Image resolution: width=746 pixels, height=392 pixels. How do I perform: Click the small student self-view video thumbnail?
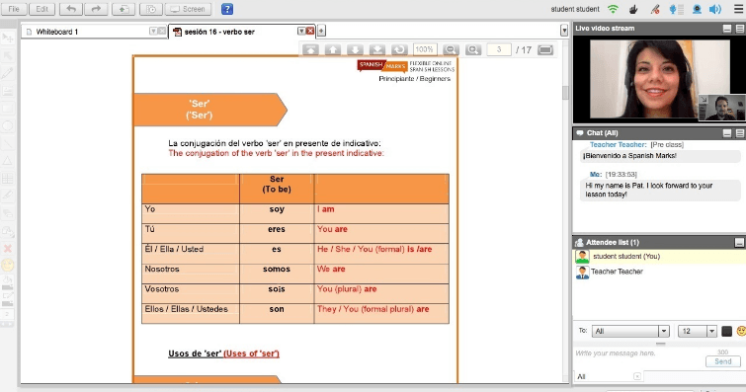[x=721, y=107]
